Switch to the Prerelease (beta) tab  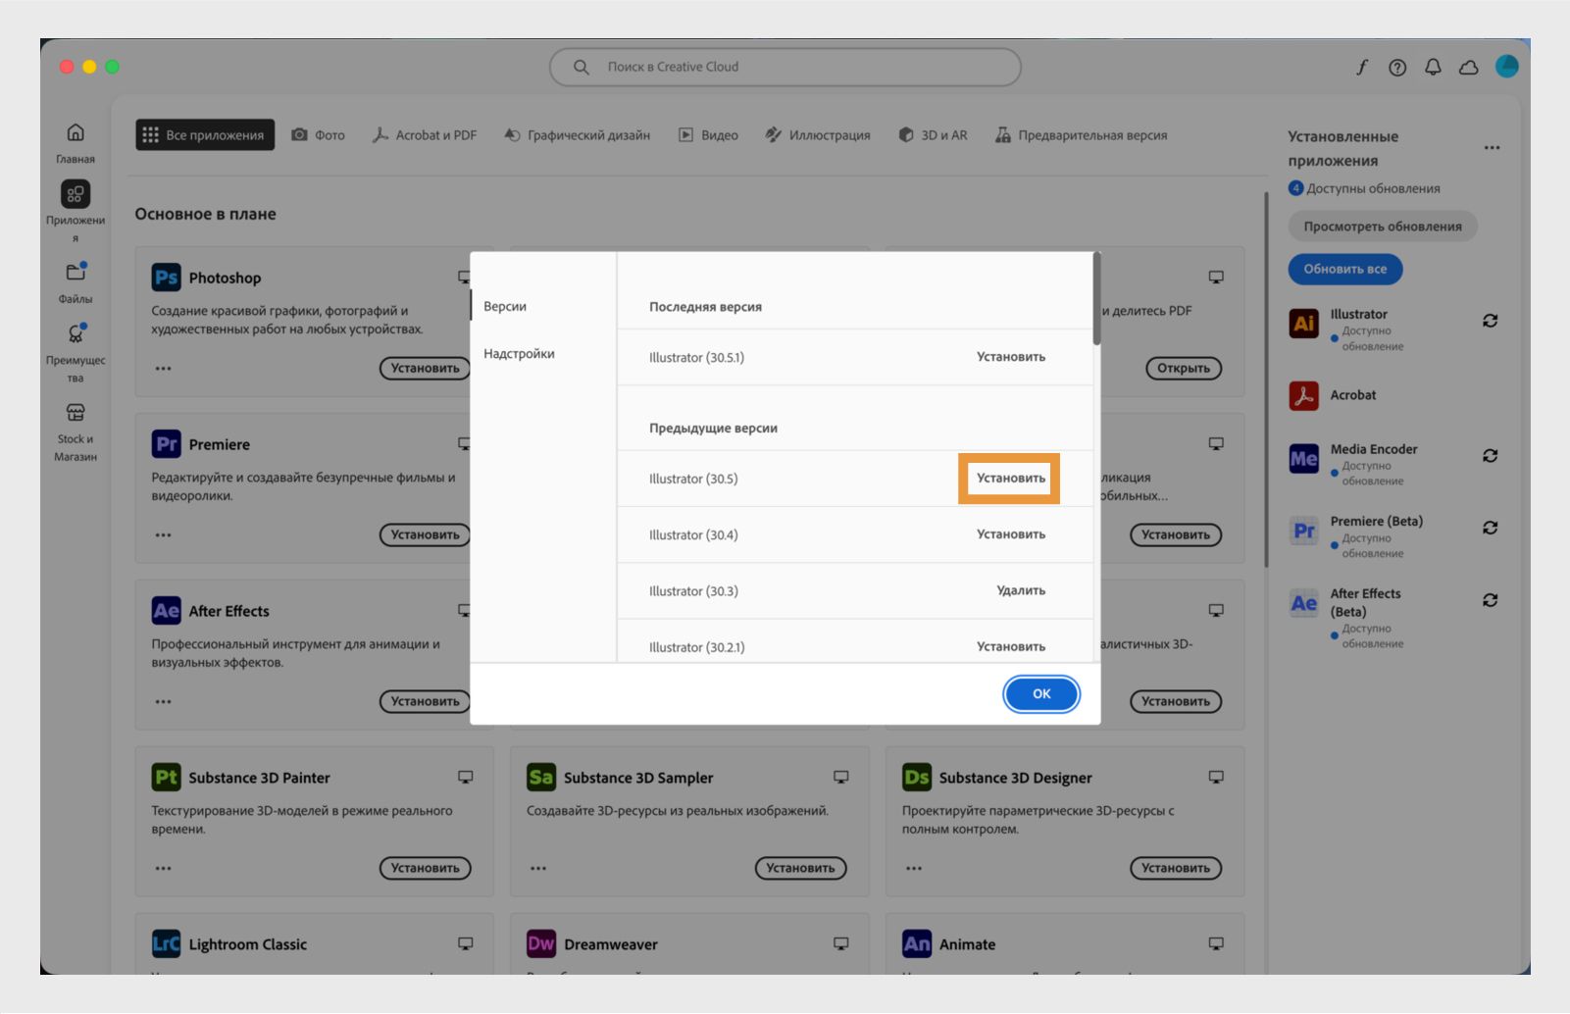tap(1082, 135)
